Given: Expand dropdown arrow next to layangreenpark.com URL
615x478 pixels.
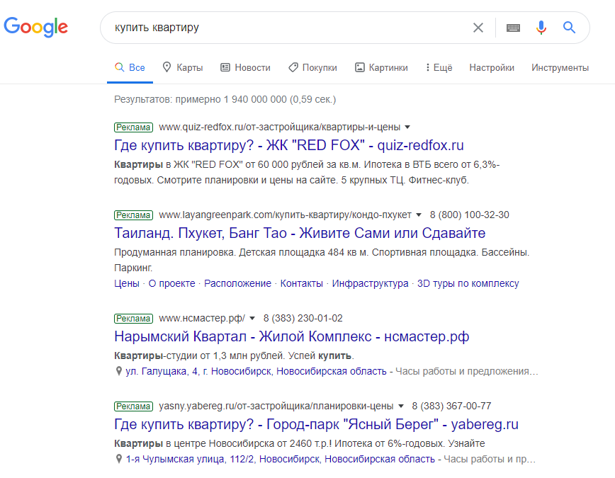Looking at the screenshot, I should 419,215.
